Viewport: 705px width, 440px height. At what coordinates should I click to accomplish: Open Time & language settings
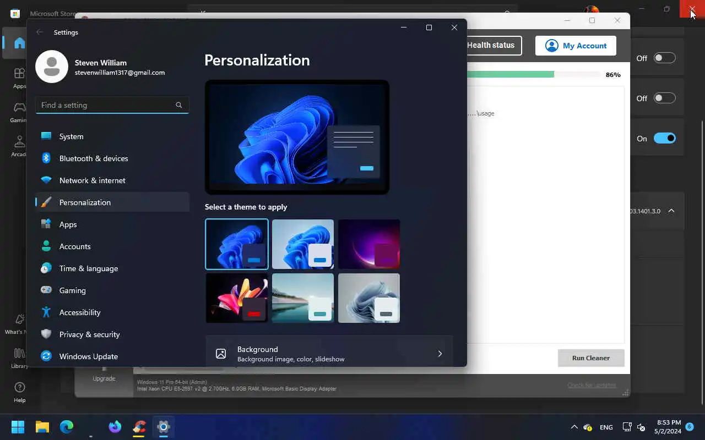[112, 268]
